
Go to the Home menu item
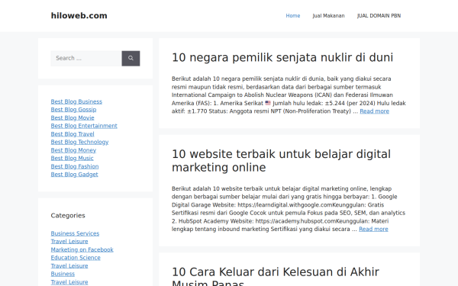pyautogui.click(x=292, y=16)
